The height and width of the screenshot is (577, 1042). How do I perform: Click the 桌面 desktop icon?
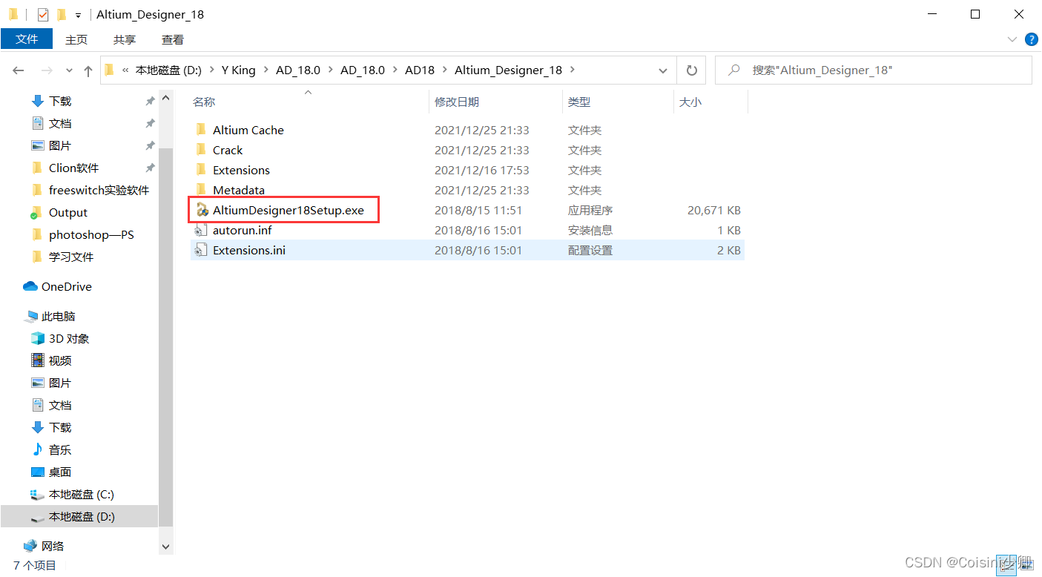pos(38,472)
